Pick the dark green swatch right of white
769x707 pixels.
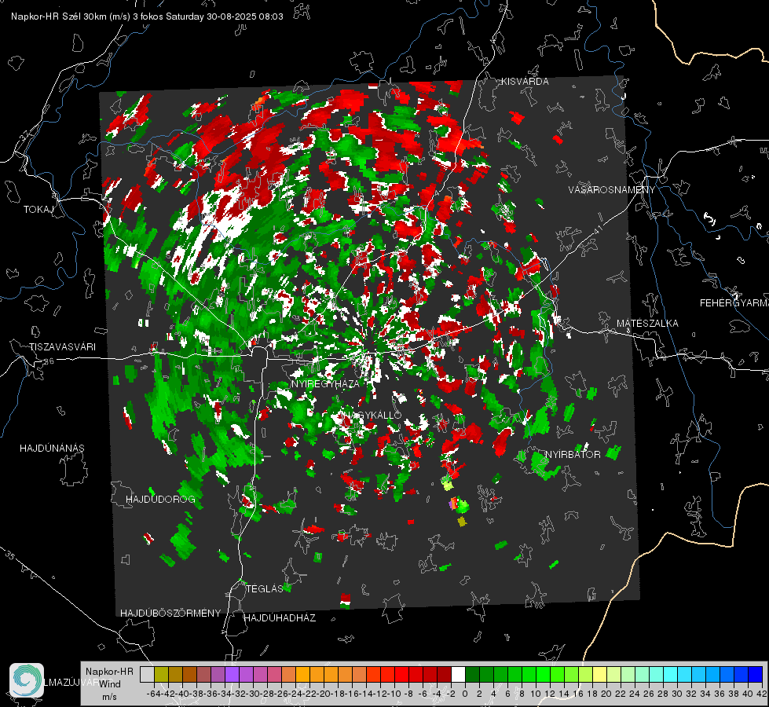click(x=472, y=674)
